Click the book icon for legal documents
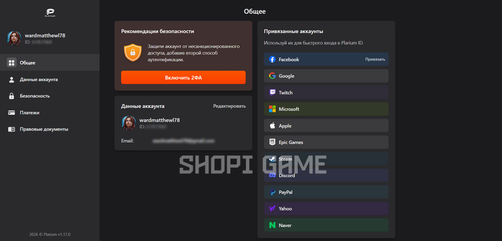Image resolution: width=502 pixels, height=241 pixels. point(12,129)
